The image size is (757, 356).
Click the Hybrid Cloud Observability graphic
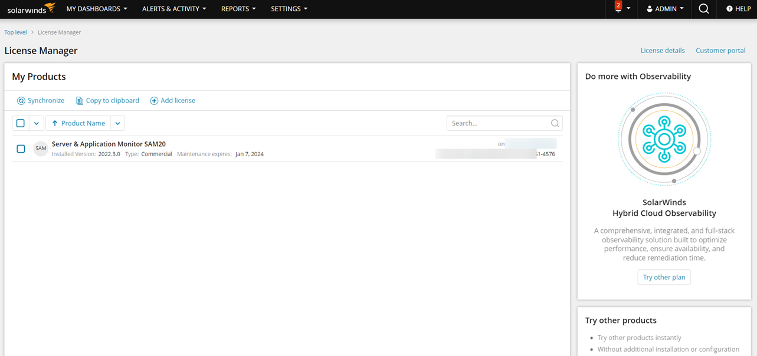[664, 139]
